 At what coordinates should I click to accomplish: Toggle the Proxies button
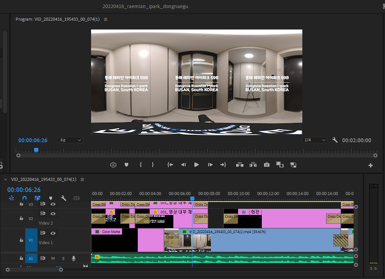[x=294, y=165]
